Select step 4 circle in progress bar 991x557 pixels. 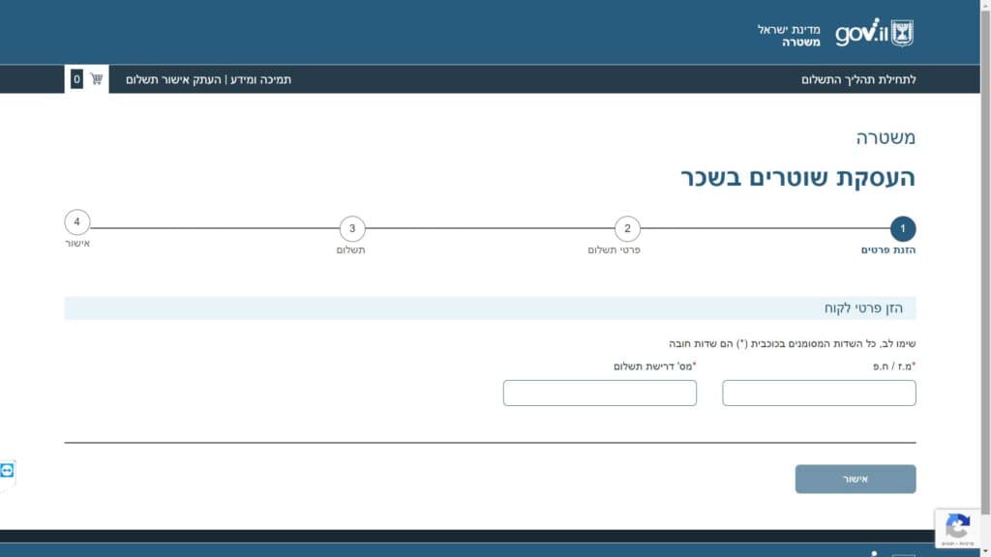[77, 222]
